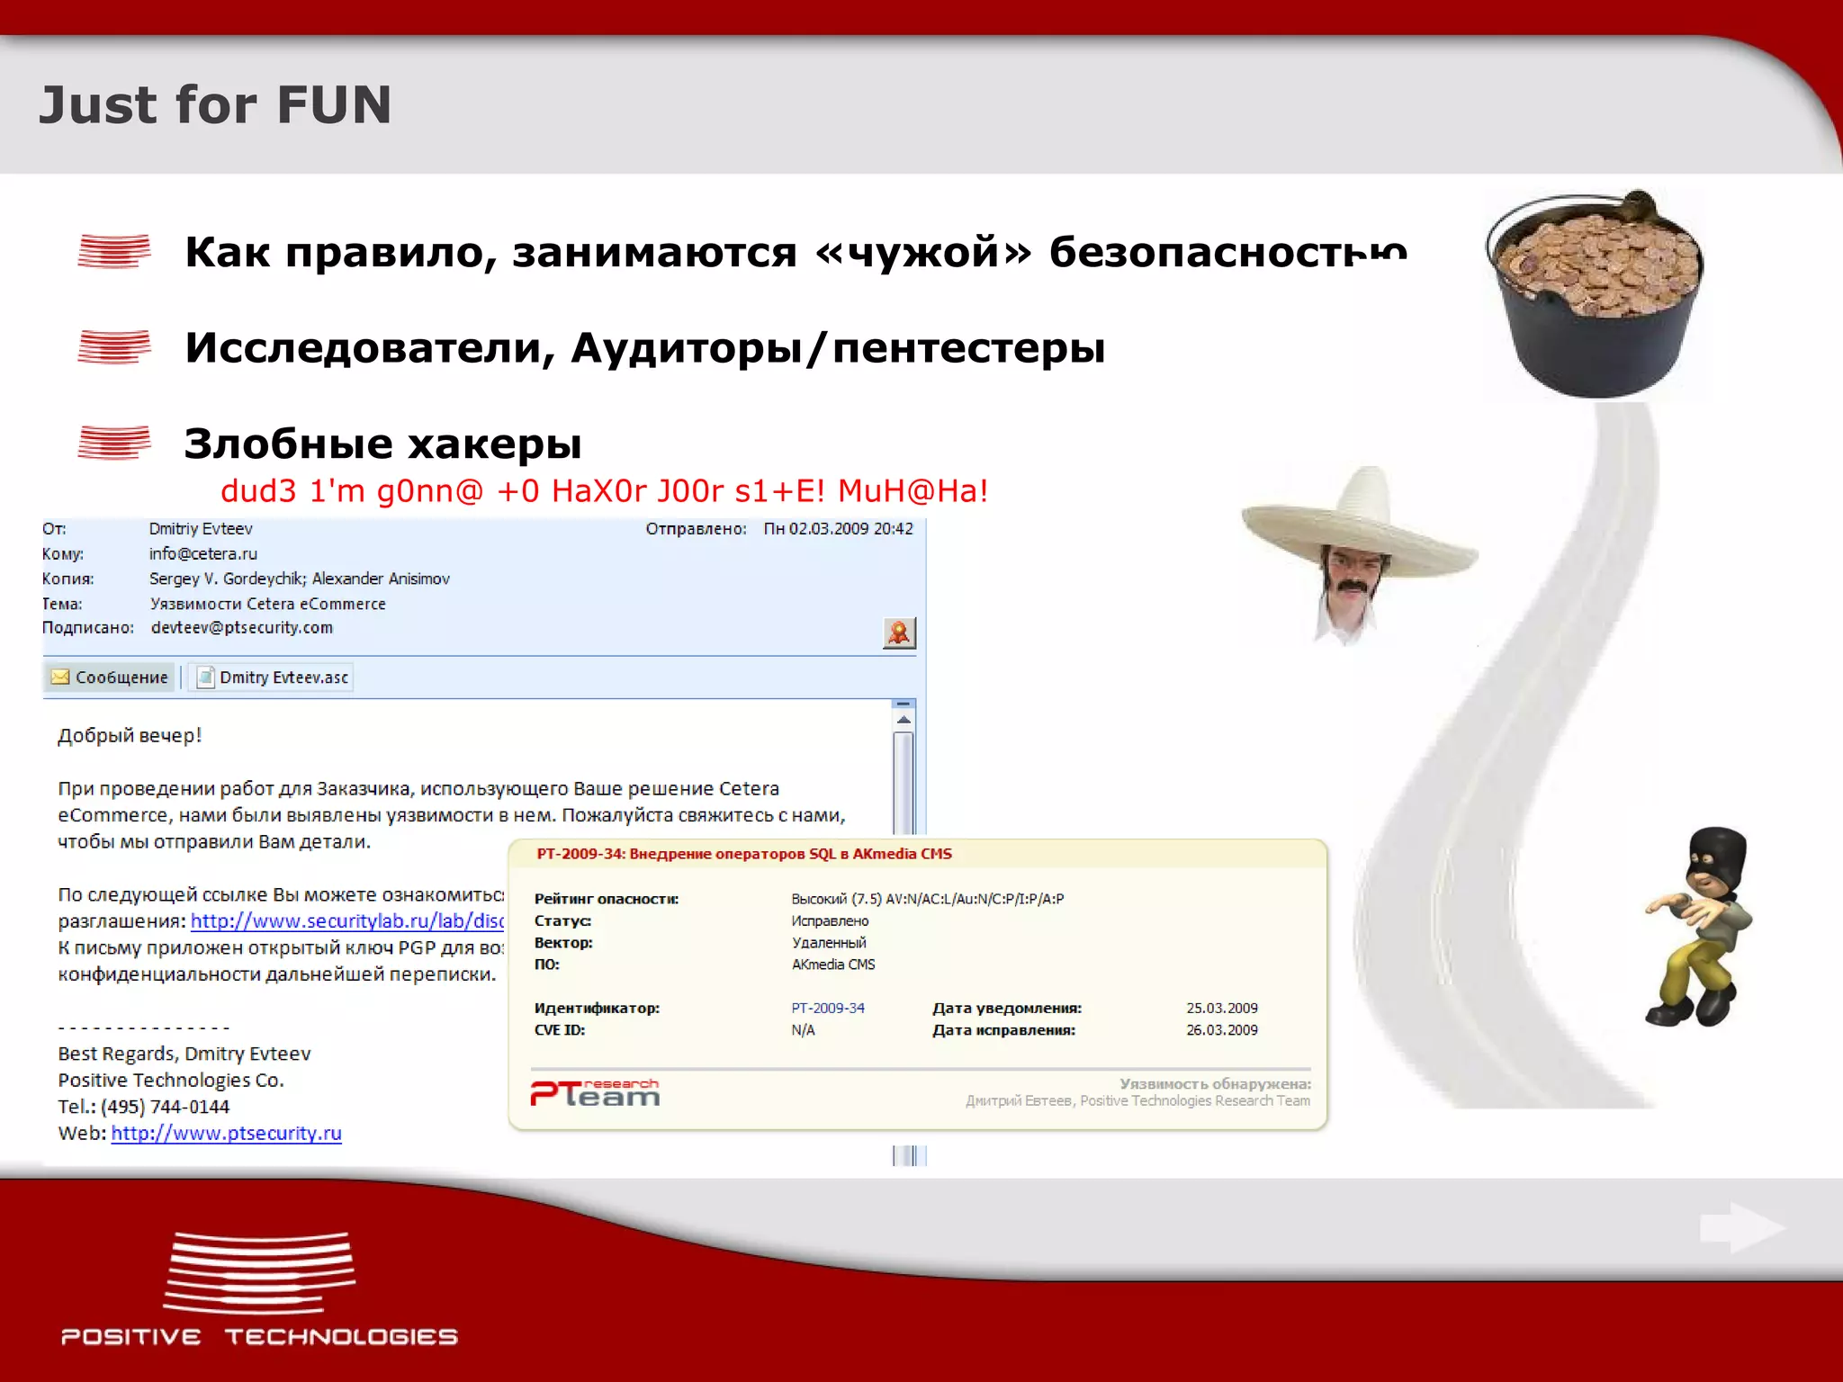Click the pot of coins image
The width and height of the screenshot is (1843, 1382).
tap(1594, 293)
